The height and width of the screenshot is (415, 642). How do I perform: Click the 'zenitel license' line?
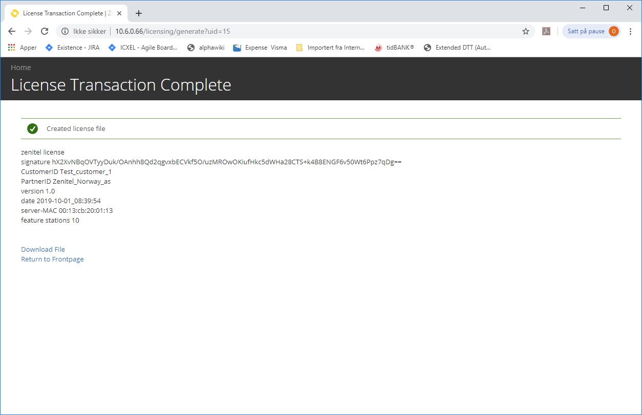42,152
